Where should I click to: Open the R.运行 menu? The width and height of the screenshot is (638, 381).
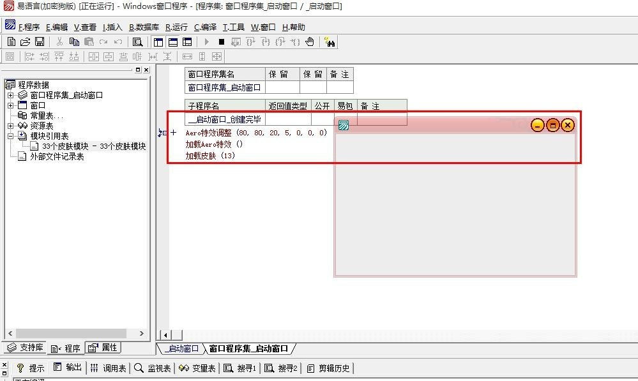pos(176,27)
